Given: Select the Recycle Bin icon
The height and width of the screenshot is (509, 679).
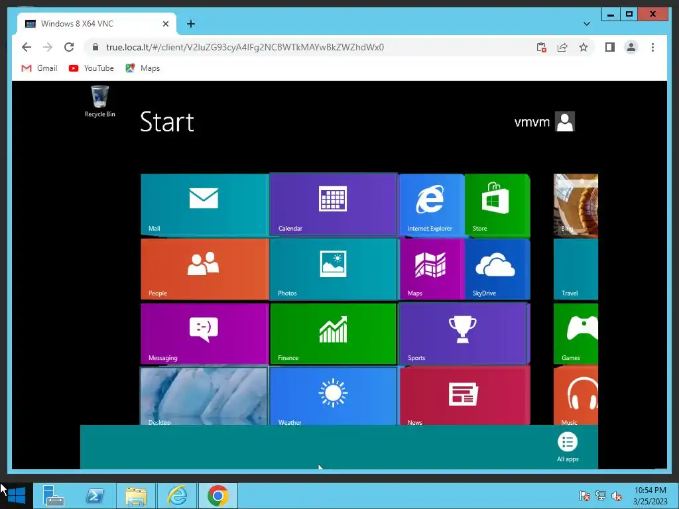Looking at the screenshot, I should coord(99,101).
